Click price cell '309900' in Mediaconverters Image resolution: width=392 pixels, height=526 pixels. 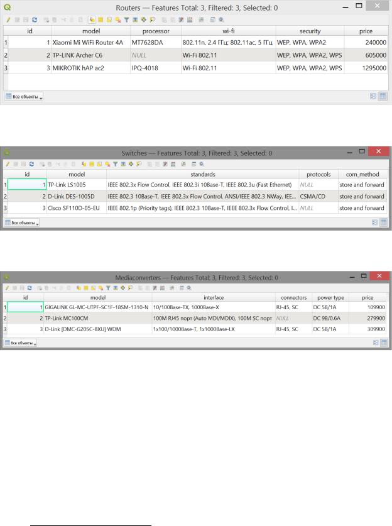[367, 329]
